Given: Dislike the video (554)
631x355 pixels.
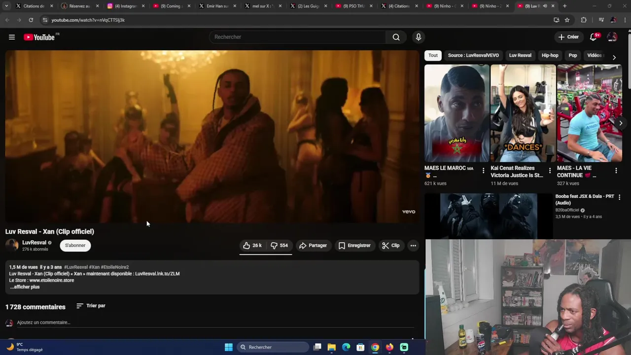Looking at the screenshot, I should click(x=280, y=245).
